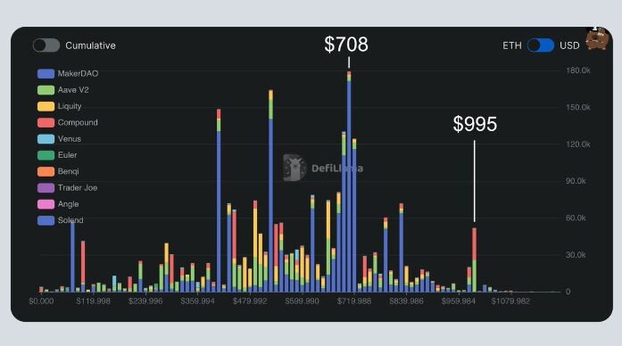622x346 pixels.
Task: Click the $239.996 x-axis label
Action: coord(145,301)
